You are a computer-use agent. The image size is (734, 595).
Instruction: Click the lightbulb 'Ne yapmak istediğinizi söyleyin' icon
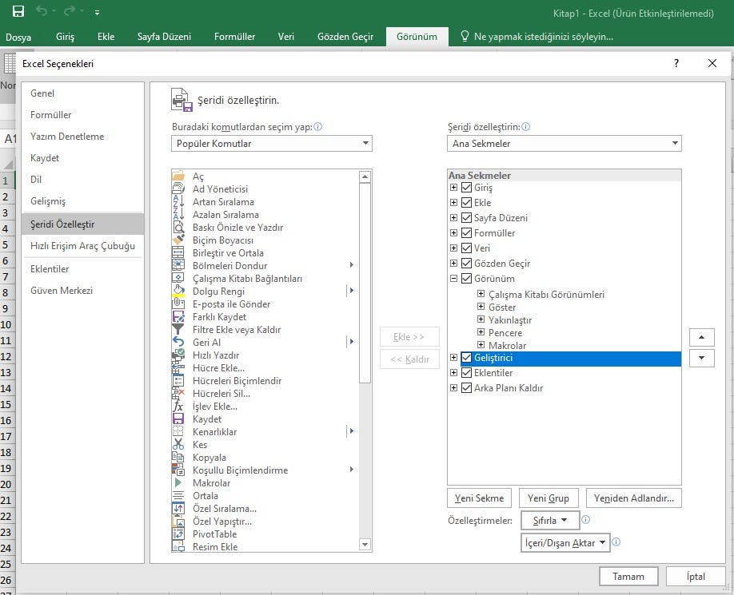point(465,36)
